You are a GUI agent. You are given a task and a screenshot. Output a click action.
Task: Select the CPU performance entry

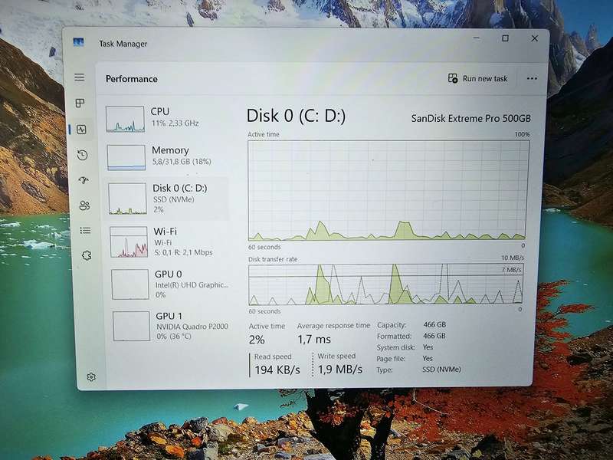[x=166, y=118]
